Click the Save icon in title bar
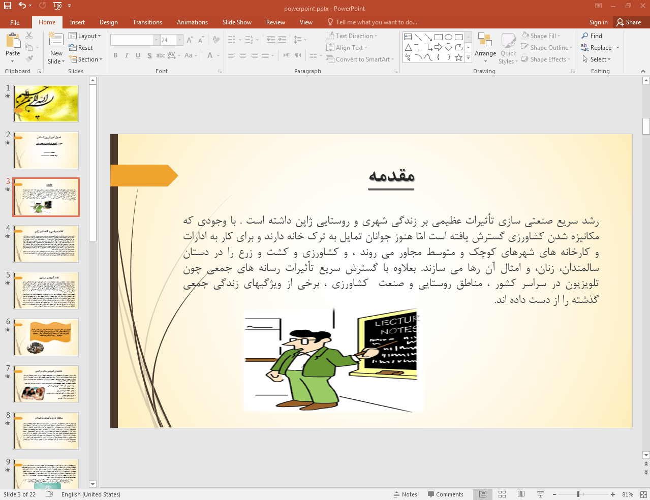The height and width of the screenshot is (500, 650). coord(8,6)
